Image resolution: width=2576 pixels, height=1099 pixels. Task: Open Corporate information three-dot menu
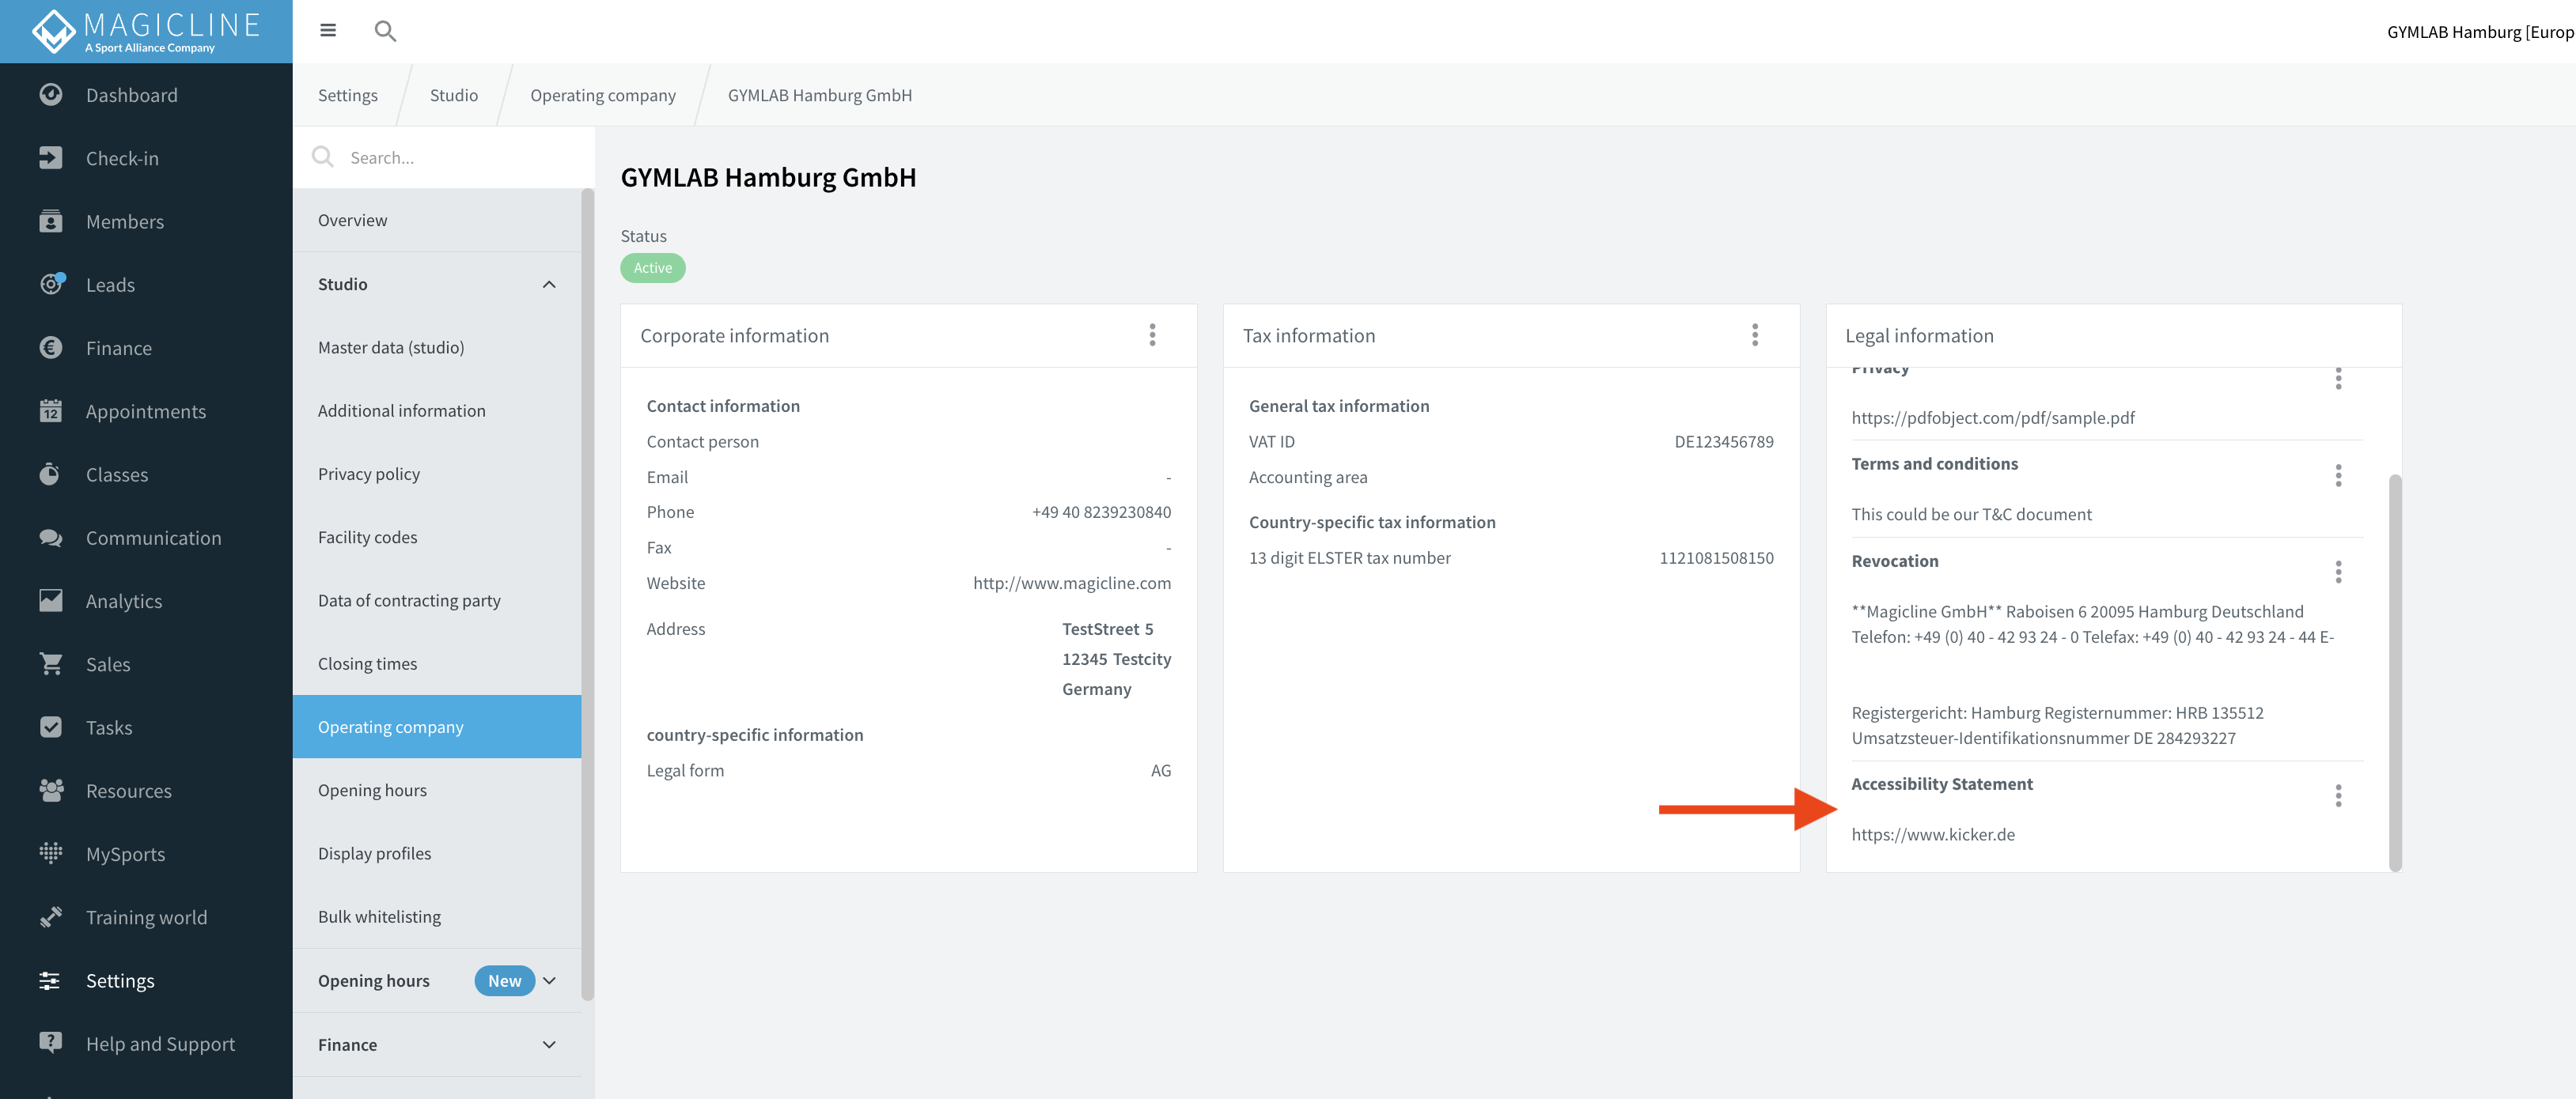pyautogui.click(x=1152, y=334)
